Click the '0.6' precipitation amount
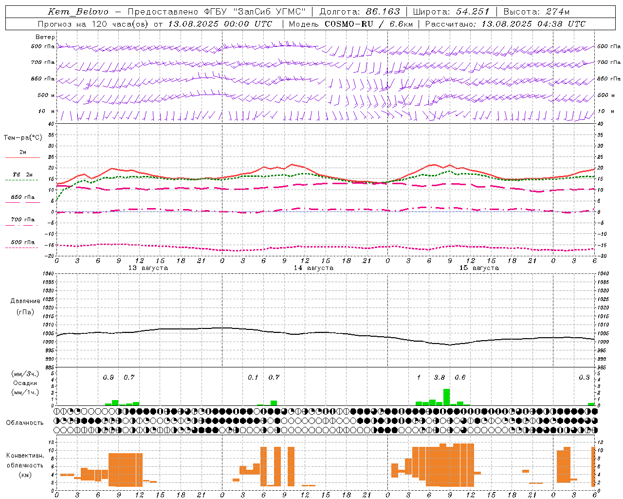This screenshot has width=623, height=499. tap(460, 378)
